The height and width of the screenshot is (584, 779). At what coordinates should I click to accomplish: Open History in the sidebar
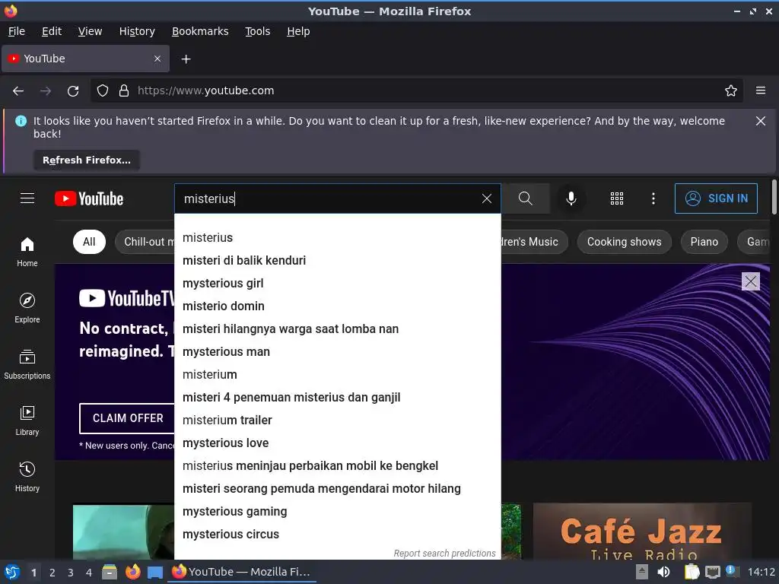click(27, 476)
